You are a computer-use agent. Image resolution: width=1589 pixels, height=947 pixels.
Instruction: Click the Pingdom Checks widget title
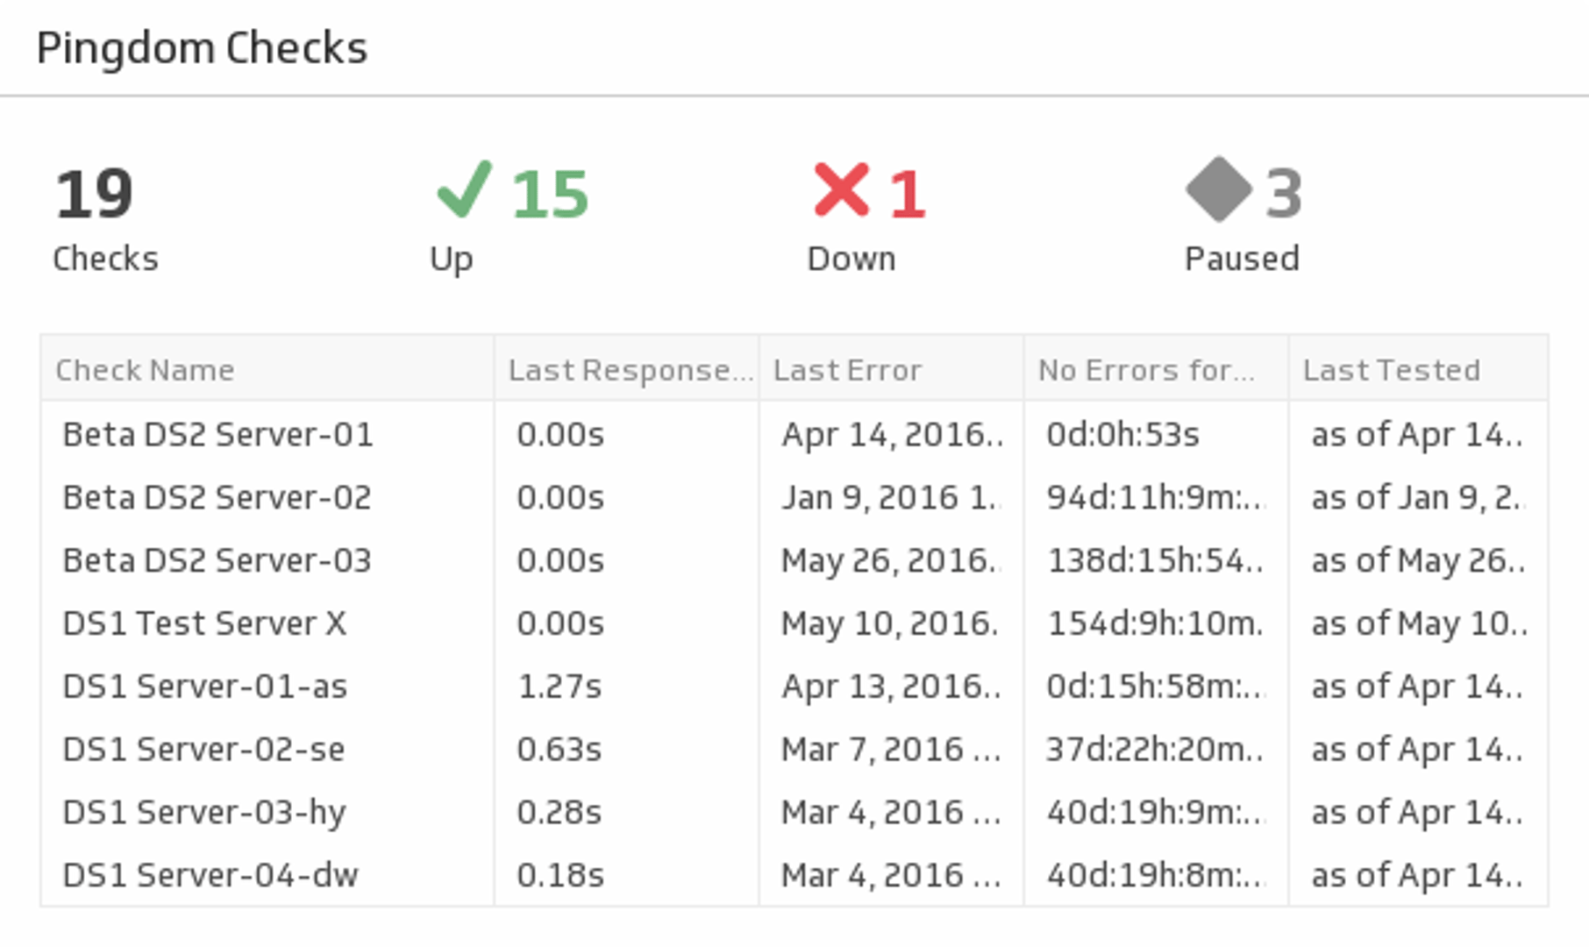[x=202, y=48]
